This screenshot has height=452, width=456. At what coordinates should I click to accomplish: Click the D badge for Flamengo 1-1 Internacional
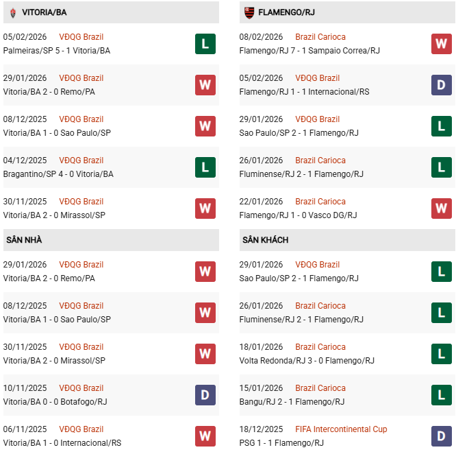pos(441,85)
